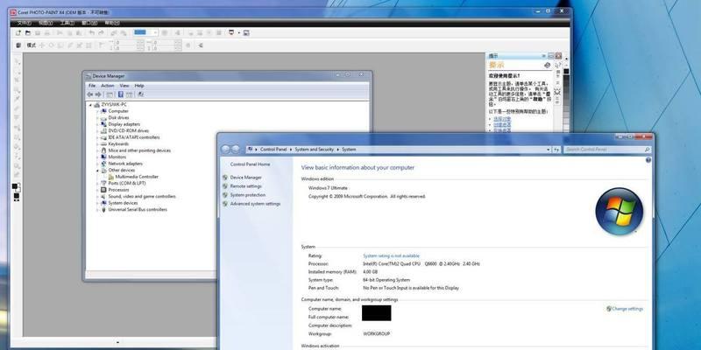Screen dimensions: 701x350
Task: Select Multimedia Controller in the device tree
Action: (137, 177)
